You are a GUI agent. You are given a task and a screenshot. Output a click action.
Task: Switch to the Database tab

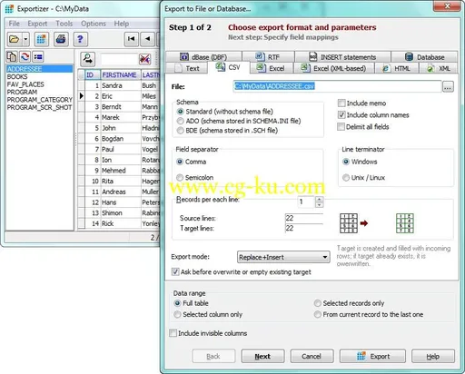tap(424, 57)
